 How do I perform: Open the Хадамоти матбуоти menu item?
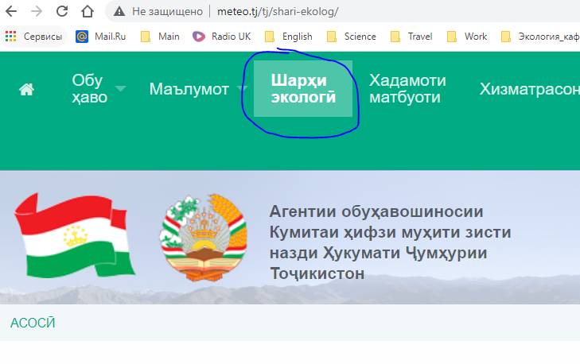click(407, 89)
